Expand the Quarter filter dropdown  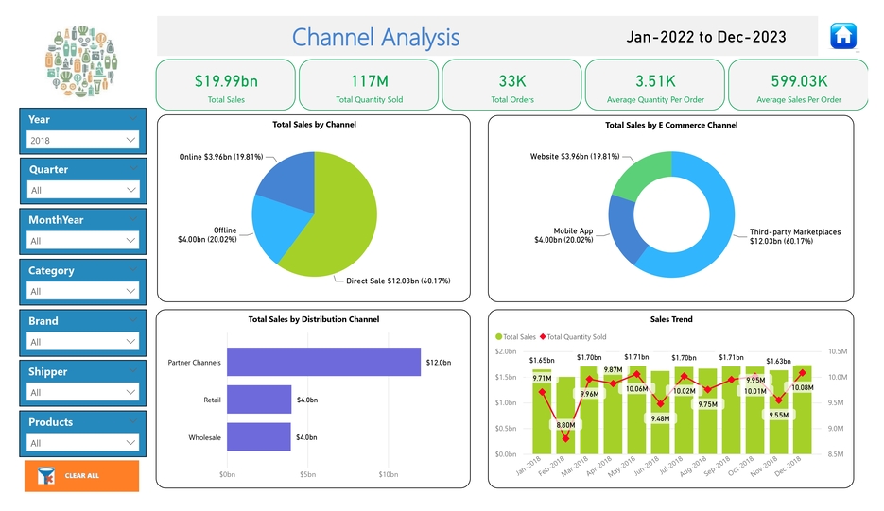pos(82,190)
